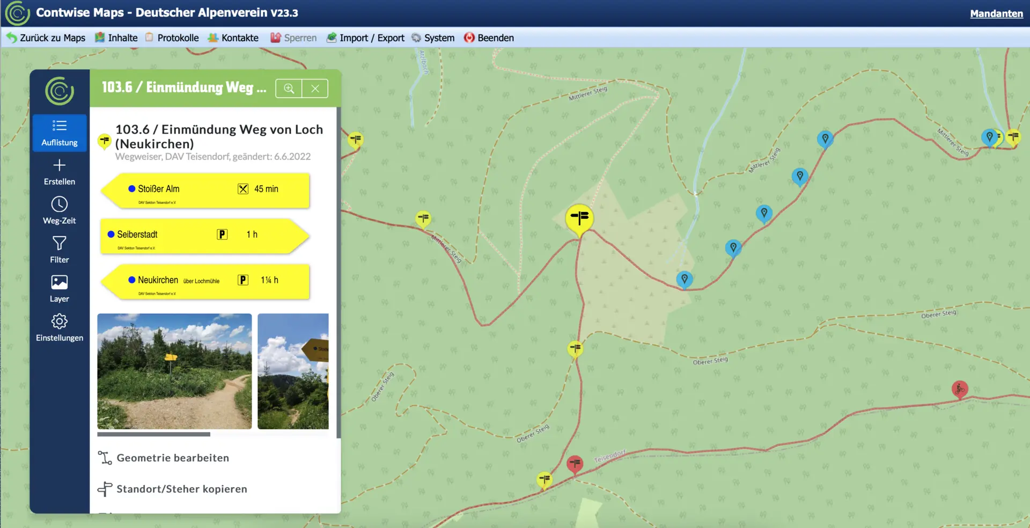Open the first signpost trail photo
The image size is (1030, 528).
pos(174,371)
